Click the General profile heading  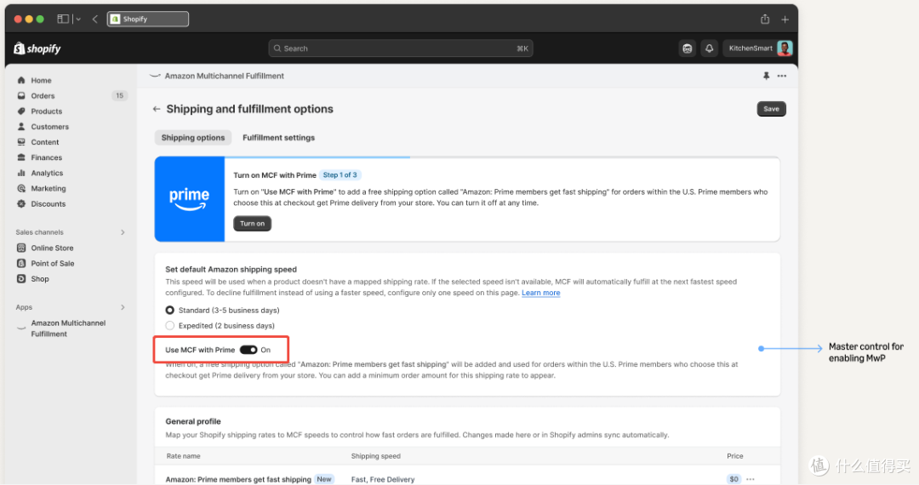click(193, 421)
